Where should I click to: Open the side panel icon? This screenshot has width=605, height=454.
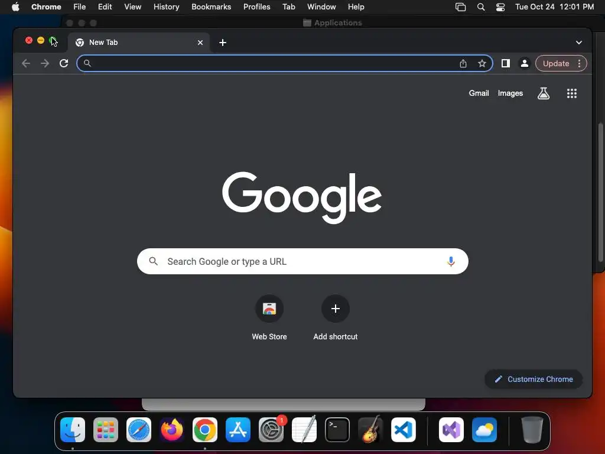point(506,63)
